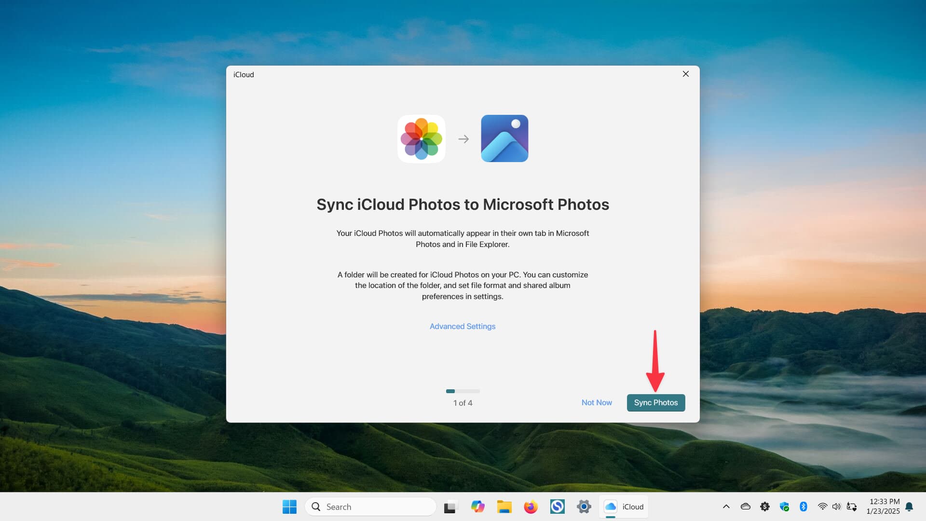
Task: Click the Bluetooth tray icon
Action: (803, 507)
